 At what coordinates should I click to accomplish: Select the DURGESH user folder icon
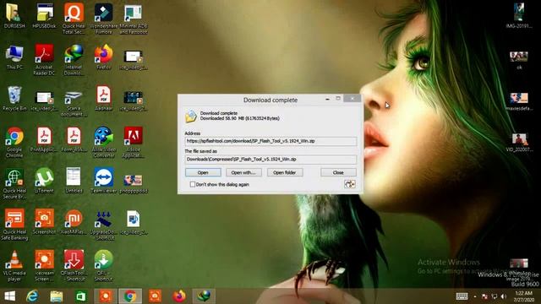(14, 14)
